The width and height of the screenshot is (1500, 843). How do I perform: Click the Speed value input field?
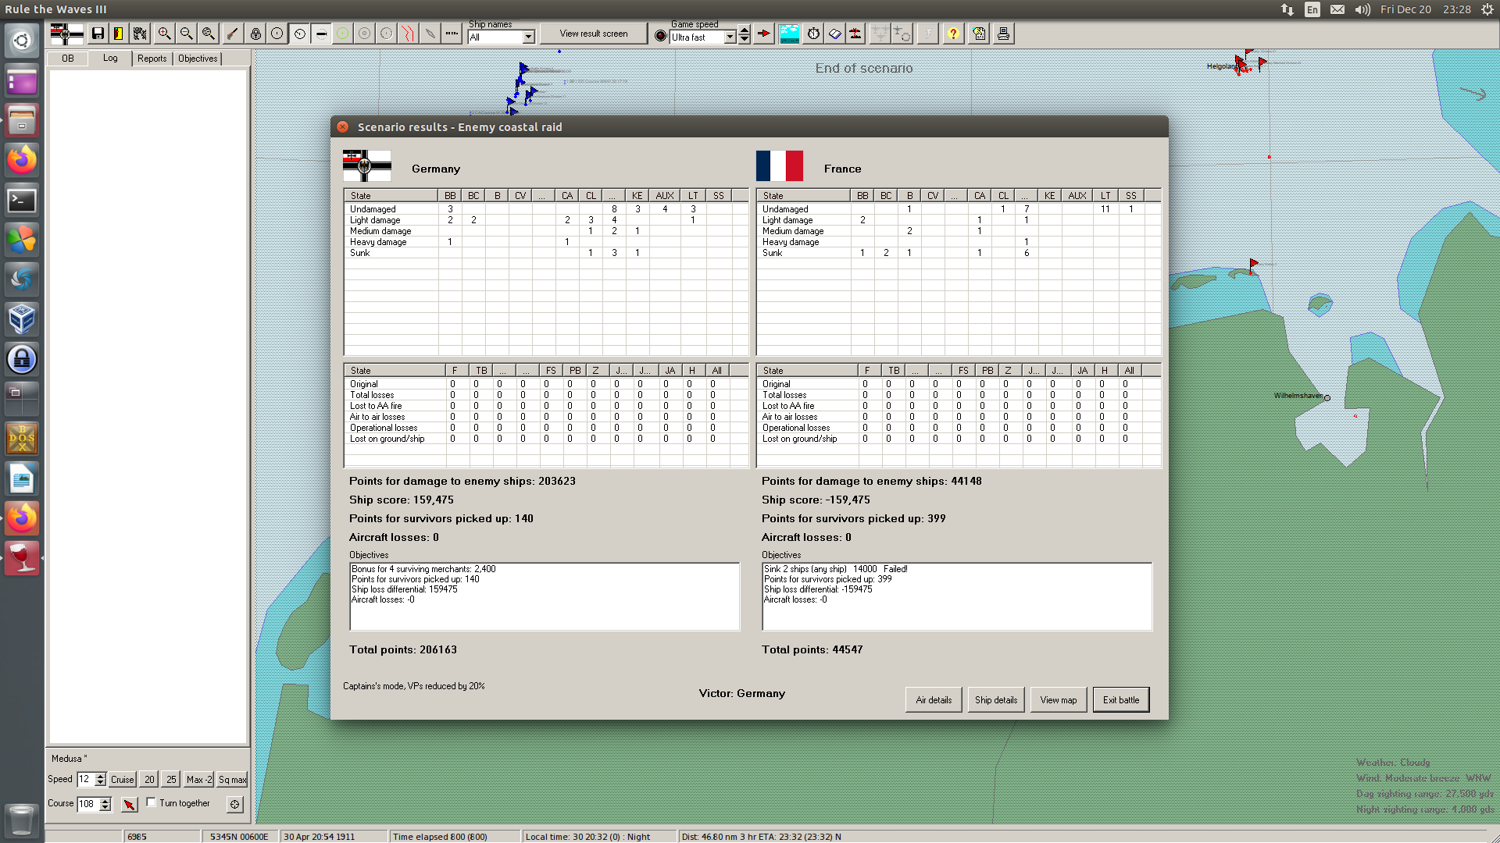tap(85, 779)
